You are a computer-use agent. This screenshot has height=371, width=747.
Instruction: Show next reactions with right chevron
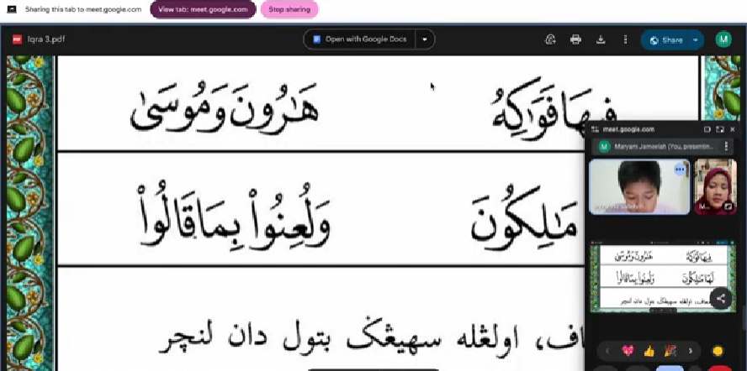[x=691, y=351]
